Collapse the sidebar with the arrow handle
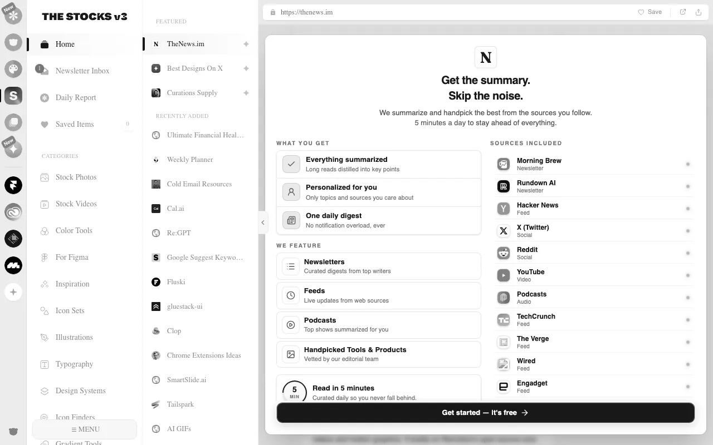Screen dimensions: 713x445 pos(263,222)
